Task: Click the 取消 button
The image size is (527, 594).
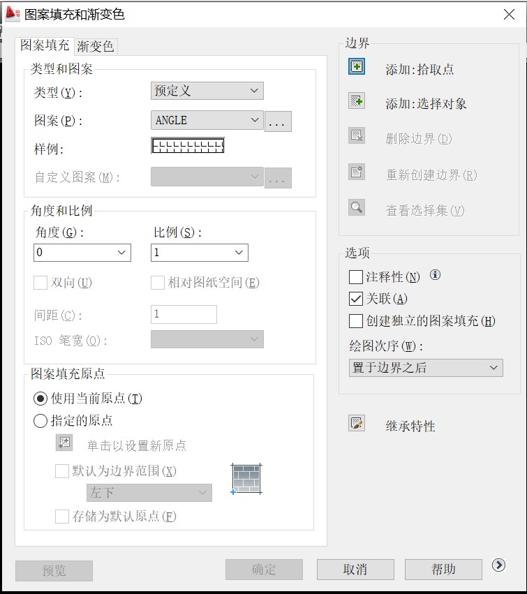Action: click(355, 570)
